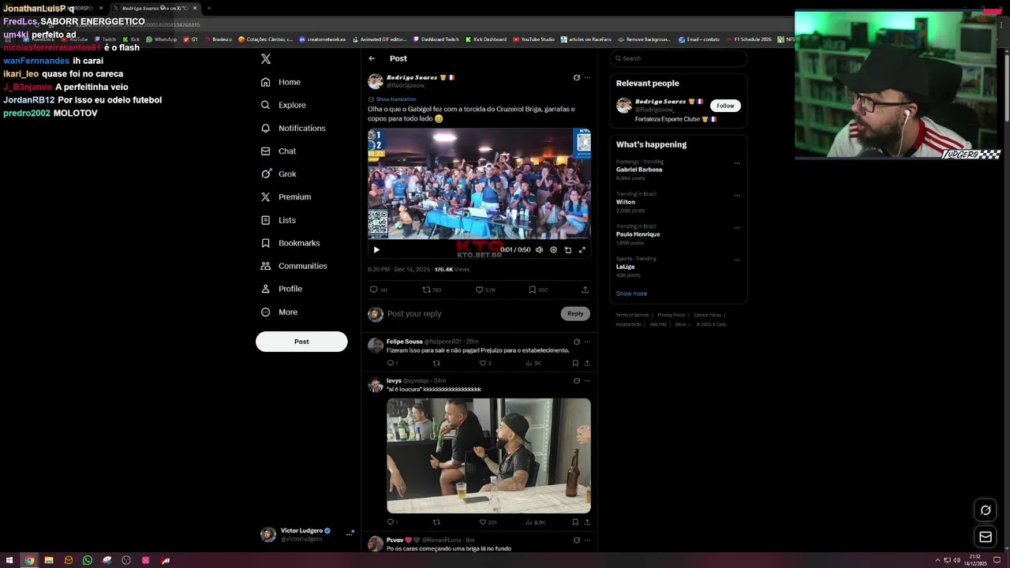
Task: Open the Wilton trending topic
Action: pos(626,202)
